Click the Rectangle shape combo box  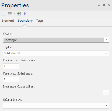point(56,40)
